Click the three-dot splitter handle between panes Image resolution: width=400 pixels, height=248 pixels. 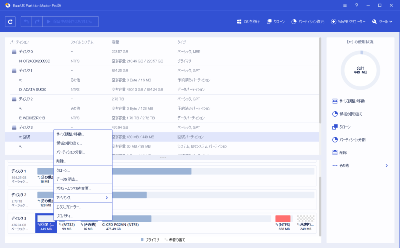pos(163,157)
